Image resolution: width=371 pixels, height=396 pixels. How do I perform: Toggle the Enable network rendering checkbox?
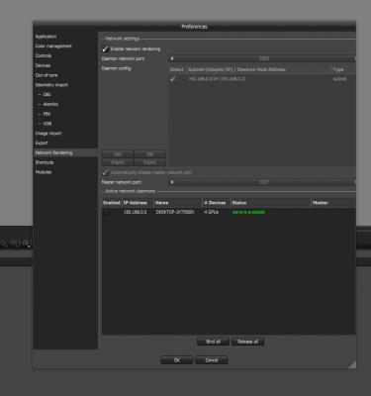point(105,49)
